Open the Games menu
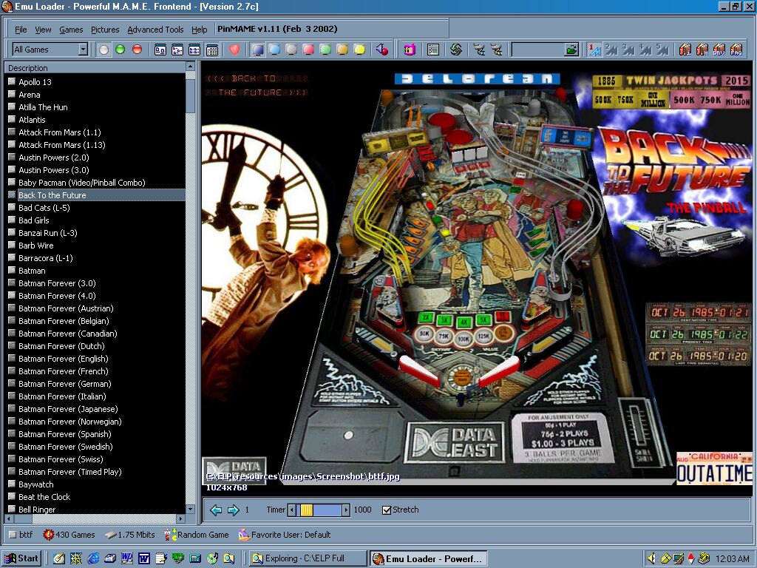The height and width of the screenshot is (568, 757). coord(71,30)
